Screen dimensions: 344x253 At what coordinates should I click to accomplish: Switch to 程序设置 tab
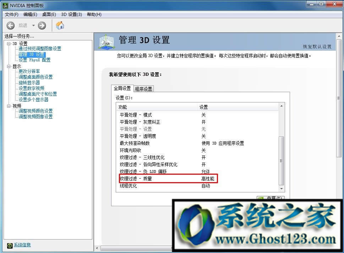[x=143, y=89]
